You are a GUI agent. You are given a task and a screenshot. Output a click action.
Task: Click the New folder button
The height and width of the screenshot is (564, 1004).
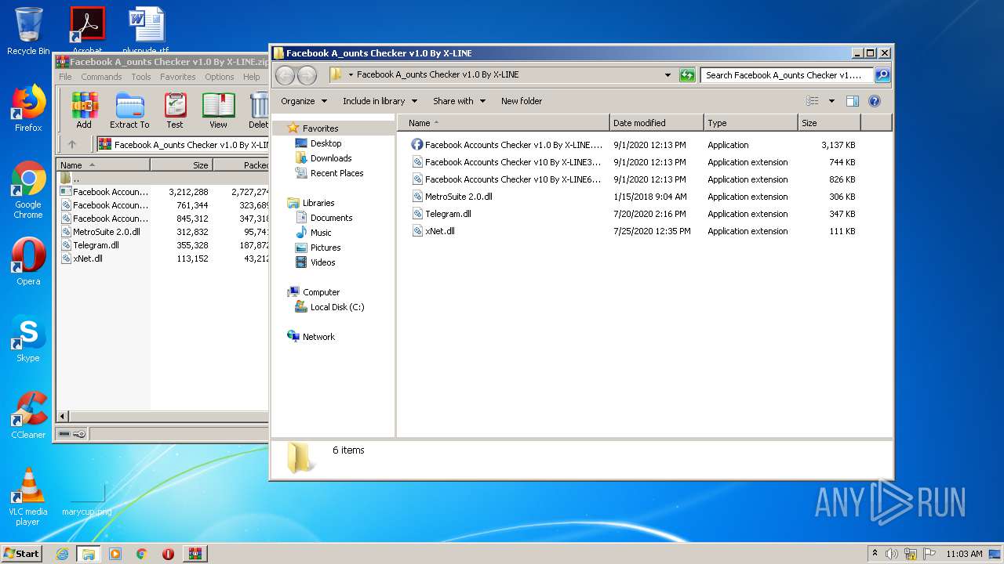(522, 101)
